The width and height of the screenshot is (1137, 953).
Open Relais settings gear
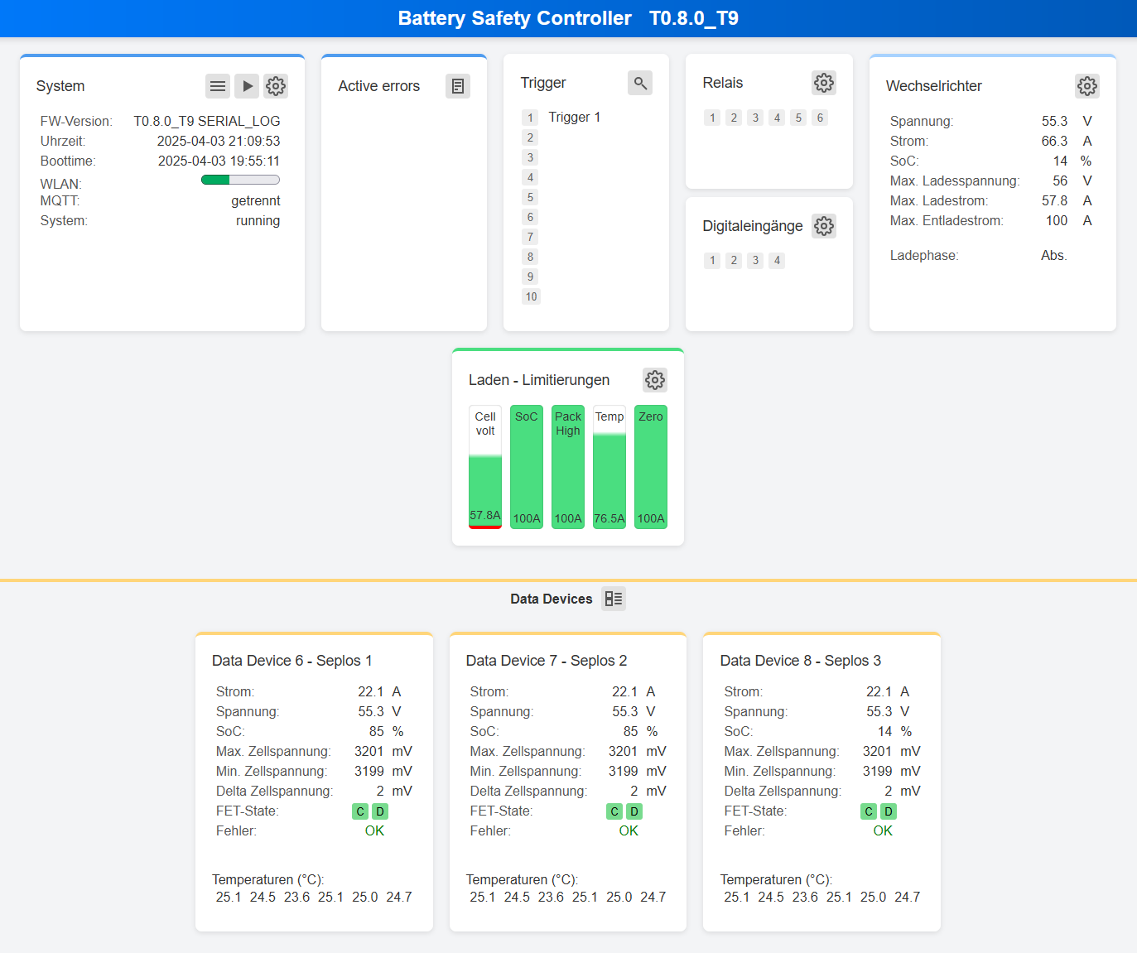[x=823, y=83]
